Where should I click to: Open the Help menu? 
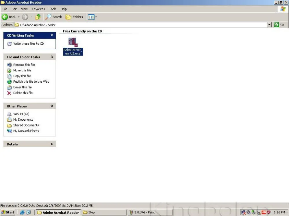64,9
